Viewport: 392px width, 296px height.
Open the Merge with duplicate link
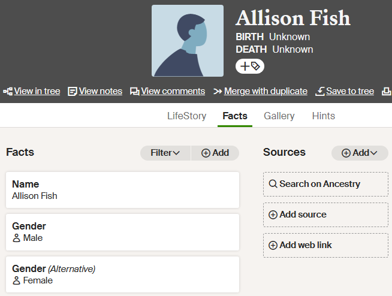pos(266,92)
